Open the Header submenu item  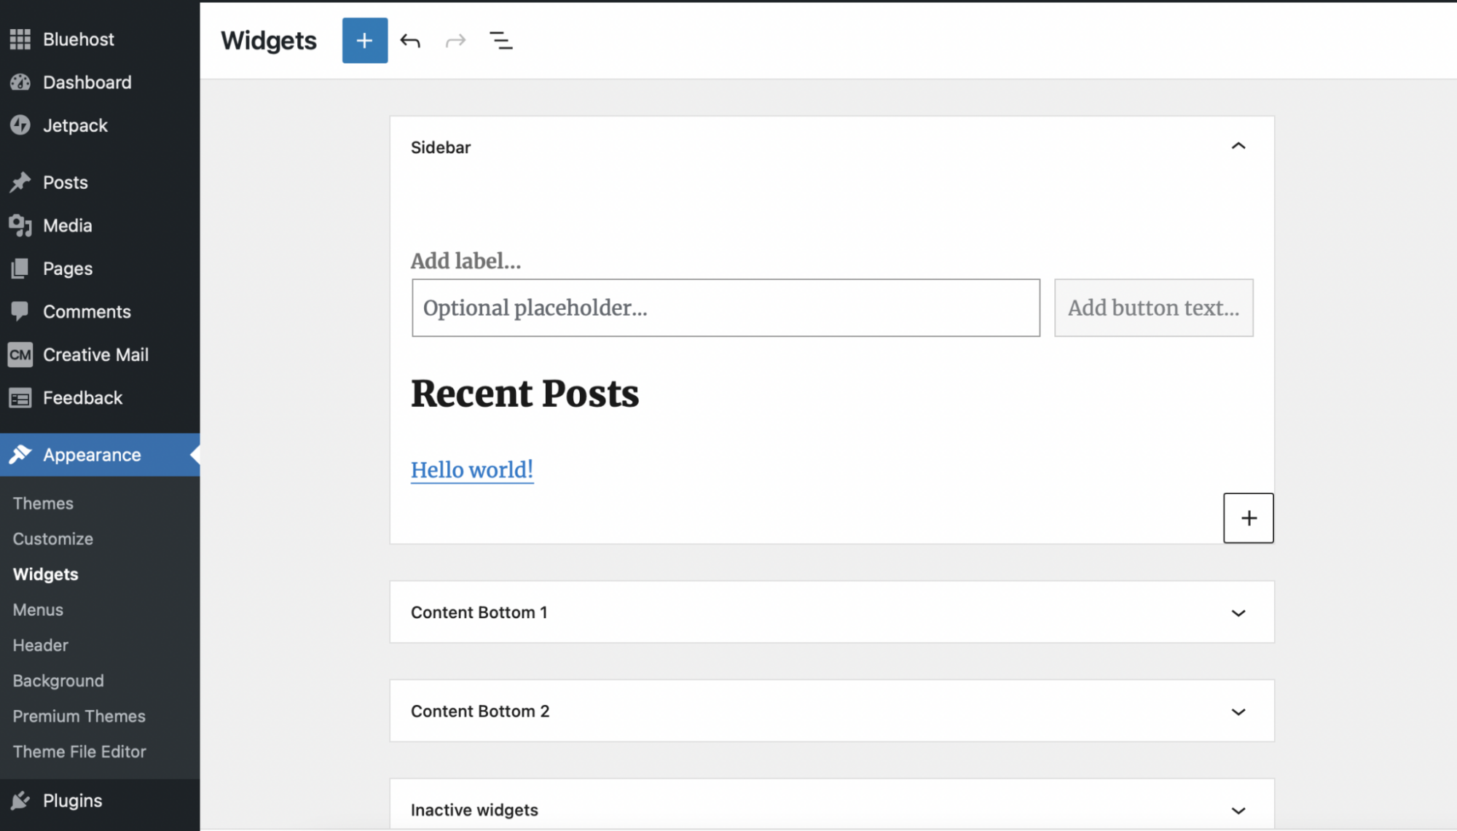pyautogui.click(x=41, y=645)
